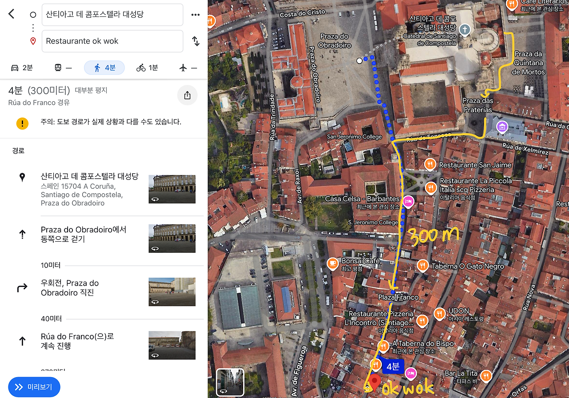This screenshot has height=398, width=569.
Task: Open street view thumbnail for 우회전 step
Action: tap(172, 292)
